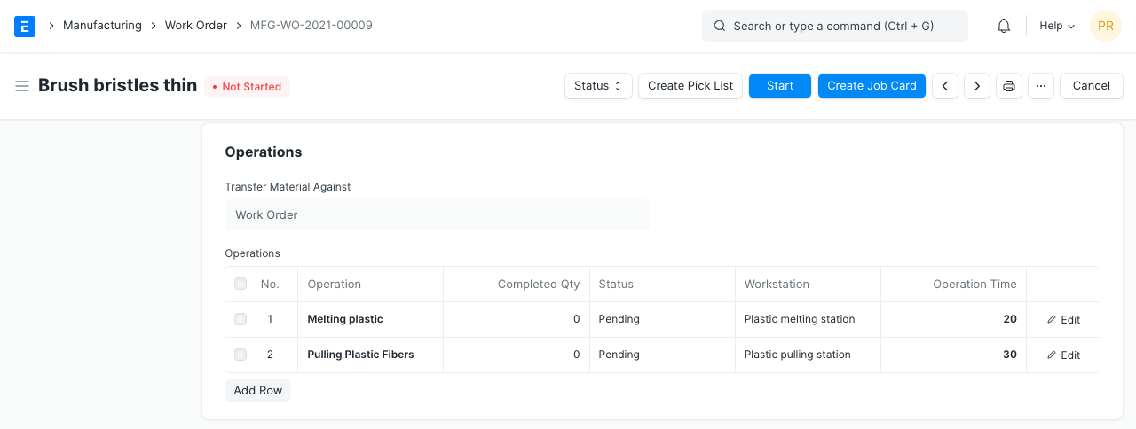
Task: Open the PR user avatar menu
Action: [x=1105, y=27]
